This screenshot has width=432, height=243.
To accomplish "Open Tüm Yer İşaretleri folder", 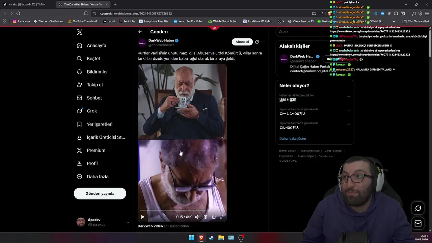I will (x=415, y=21).
